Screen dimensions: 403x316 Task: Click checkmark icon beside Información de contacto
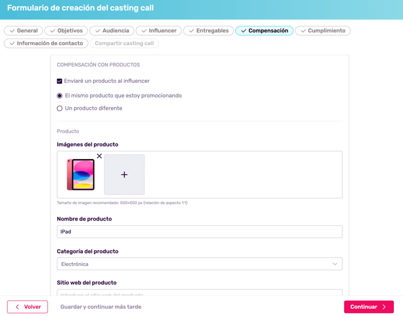pyautogui.click(x=12, y=43)
